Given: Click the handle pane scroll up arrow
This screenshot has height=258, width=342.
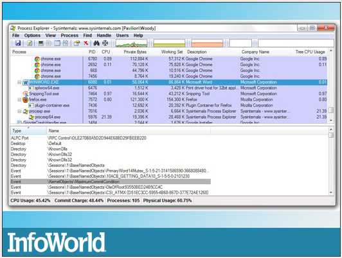Looking at the screenshot, I should [x=331, y=130].
